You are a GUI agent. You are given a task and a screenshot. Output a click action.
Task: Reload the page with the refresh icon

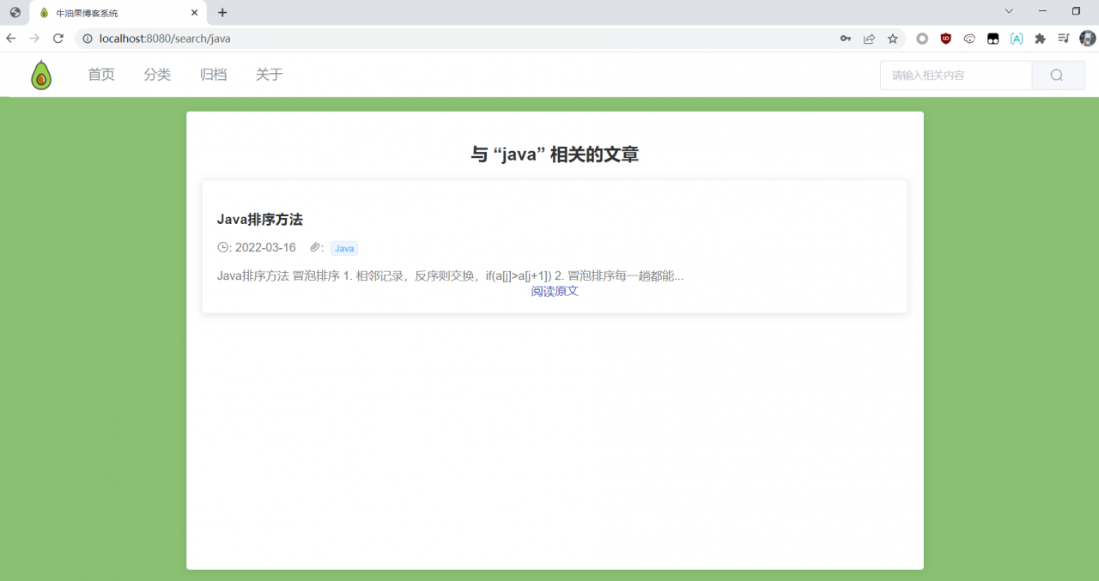click(x=58, y=39)
